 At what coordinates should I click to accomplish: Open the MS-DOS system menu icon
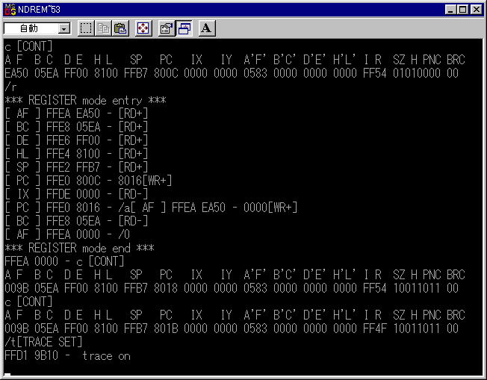coord(9,9)
